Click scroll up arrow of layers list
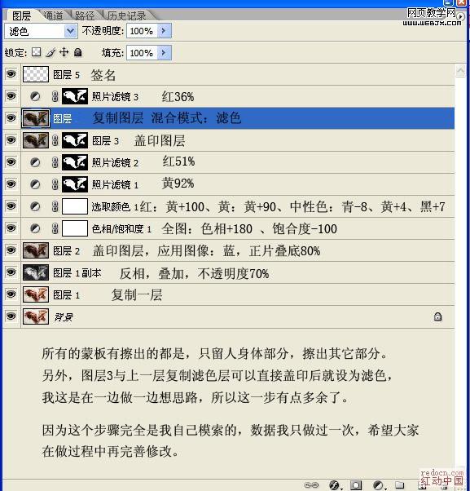The image size is (470, 491). (460, 70)
